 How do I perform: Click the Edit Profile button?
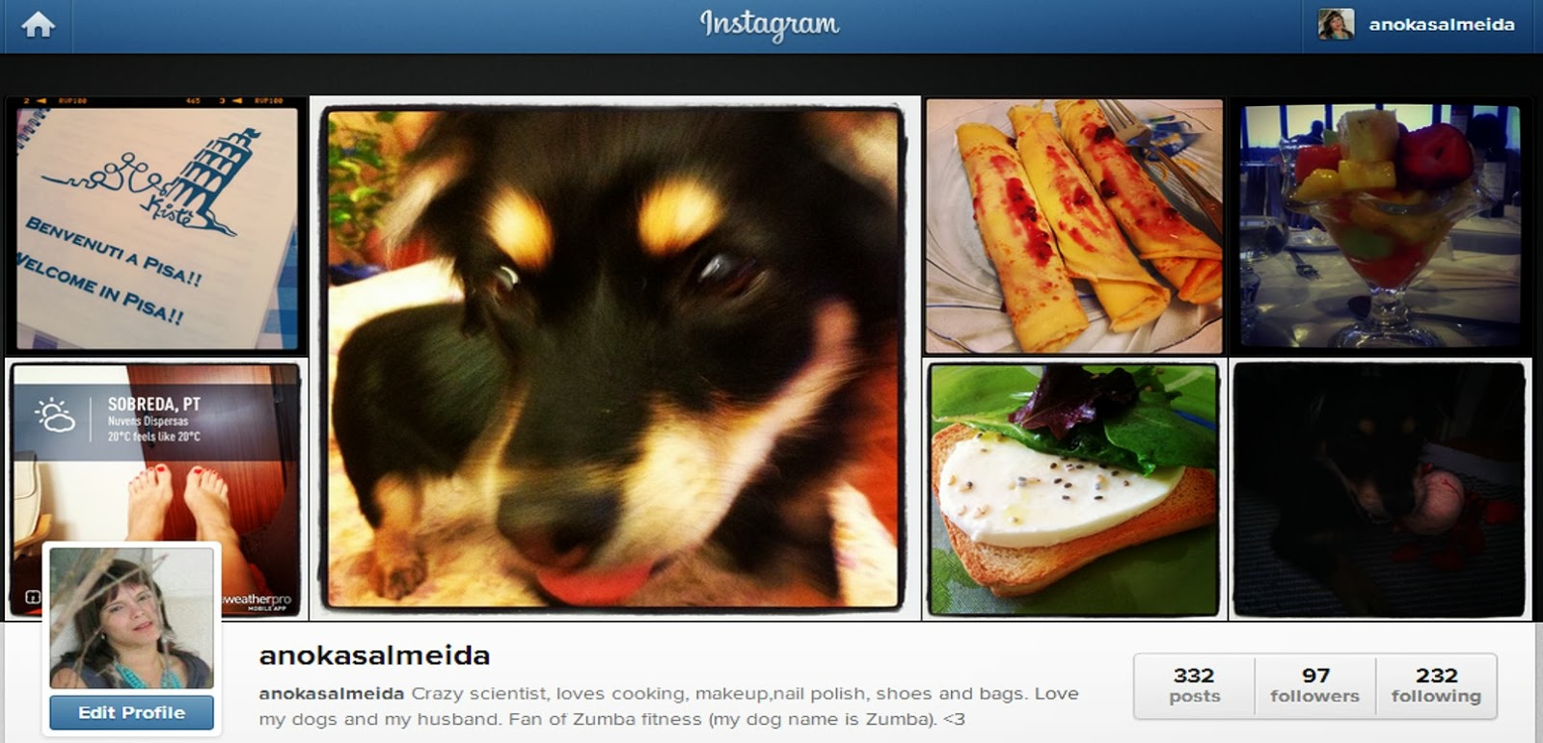point(132,713)
